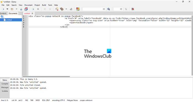Open the Scribble tab
This screenshot has height=102, width=193.
click(5, 91)
